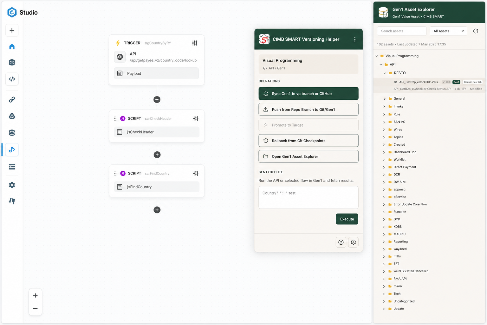487x325 pixels.
Task: Zoom out on the canvas
Action: click(x=36, y=308)
